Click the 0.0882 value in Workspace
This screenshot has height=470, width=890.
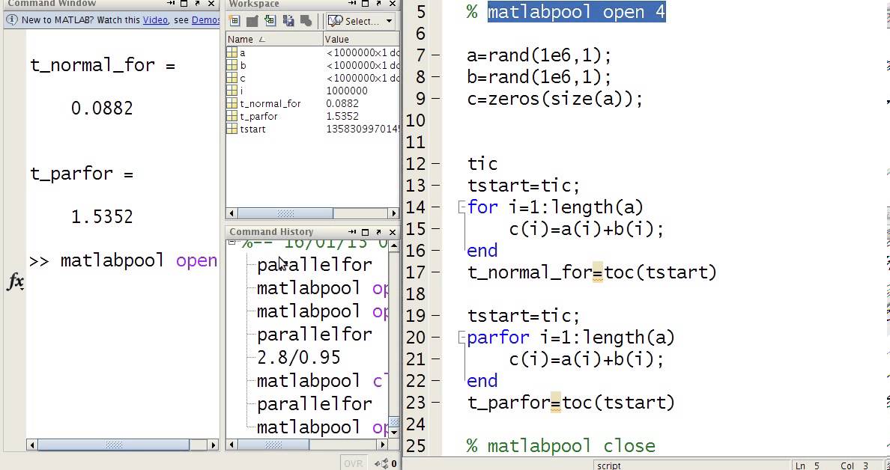342,104
